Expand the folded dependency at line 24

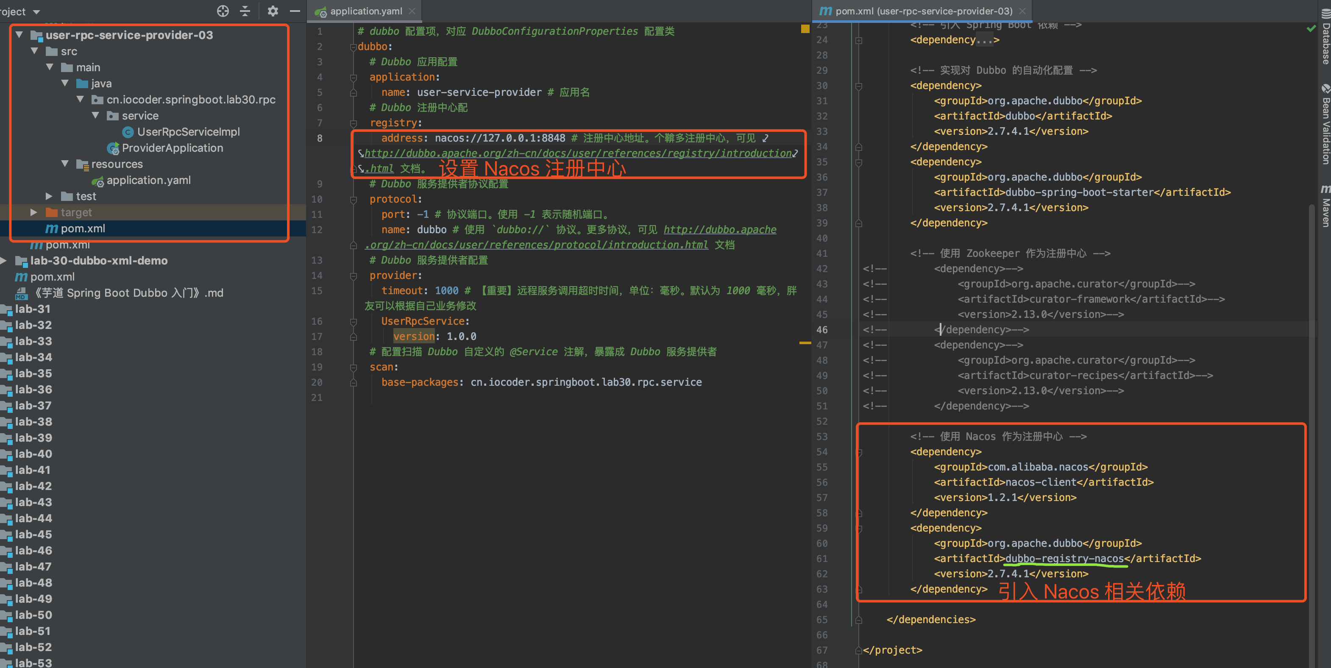(x=858, y=40)
